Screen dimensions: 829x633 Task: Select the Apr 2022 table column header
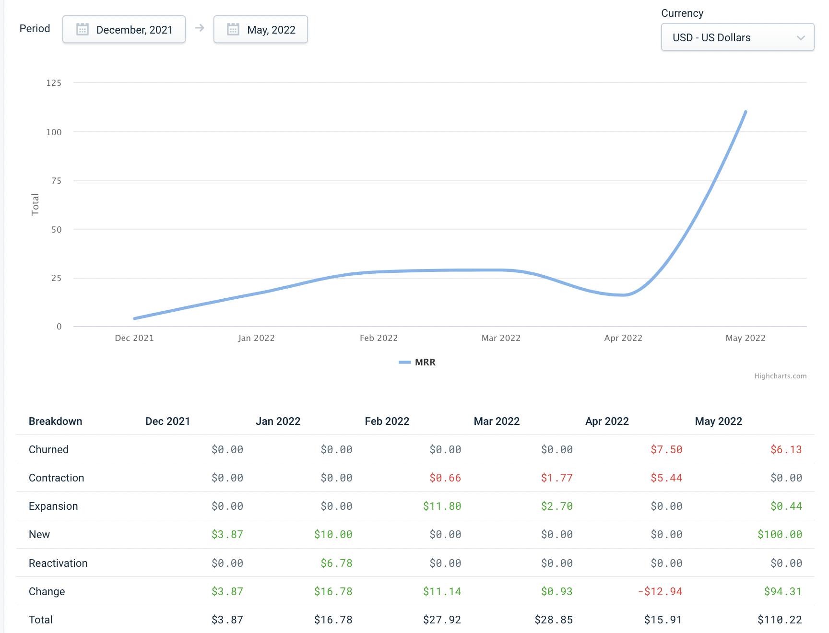[607, 422]
